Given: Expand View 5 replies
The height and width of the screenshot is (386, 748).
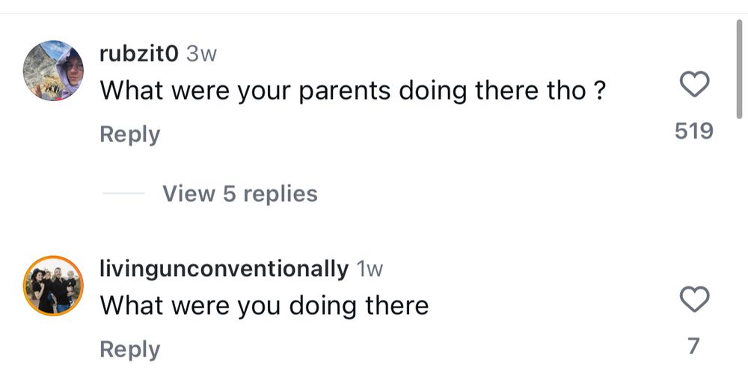Looking at the screenshot, I should click(240, 194).
